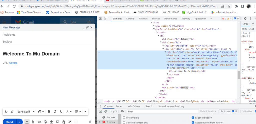The image size is (256, 124).
Task: Click the Subject field in New Message
Action: pyautogui.click(x=47, y=42)
